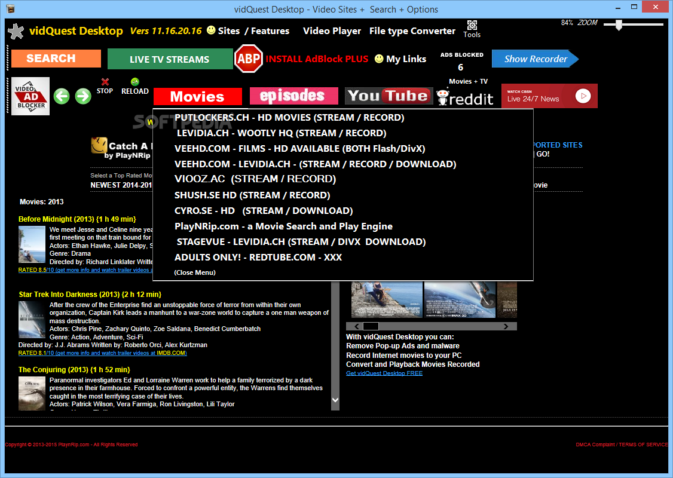Viewport: 673px width, 478px height.
Task: Click INSTALL AdBlock PLUS link
Action: (x=317, y=59)
